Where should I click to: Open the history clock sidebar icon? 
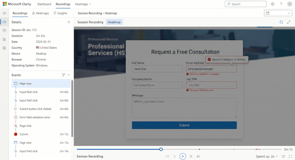[4, 31]
